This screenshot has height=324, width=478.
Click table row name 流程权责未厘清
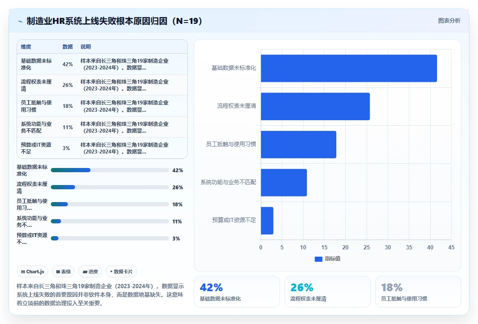coord(36,85)
